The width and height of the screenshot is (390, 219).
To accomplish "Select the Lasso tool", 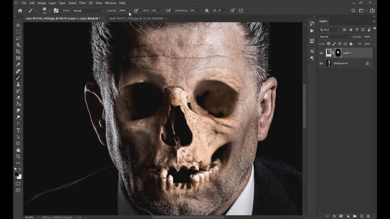I will [18, 38].
